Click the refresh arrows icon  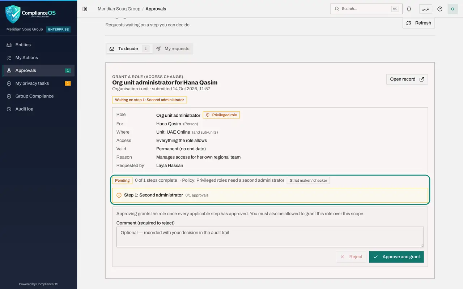tap(409, 23)
